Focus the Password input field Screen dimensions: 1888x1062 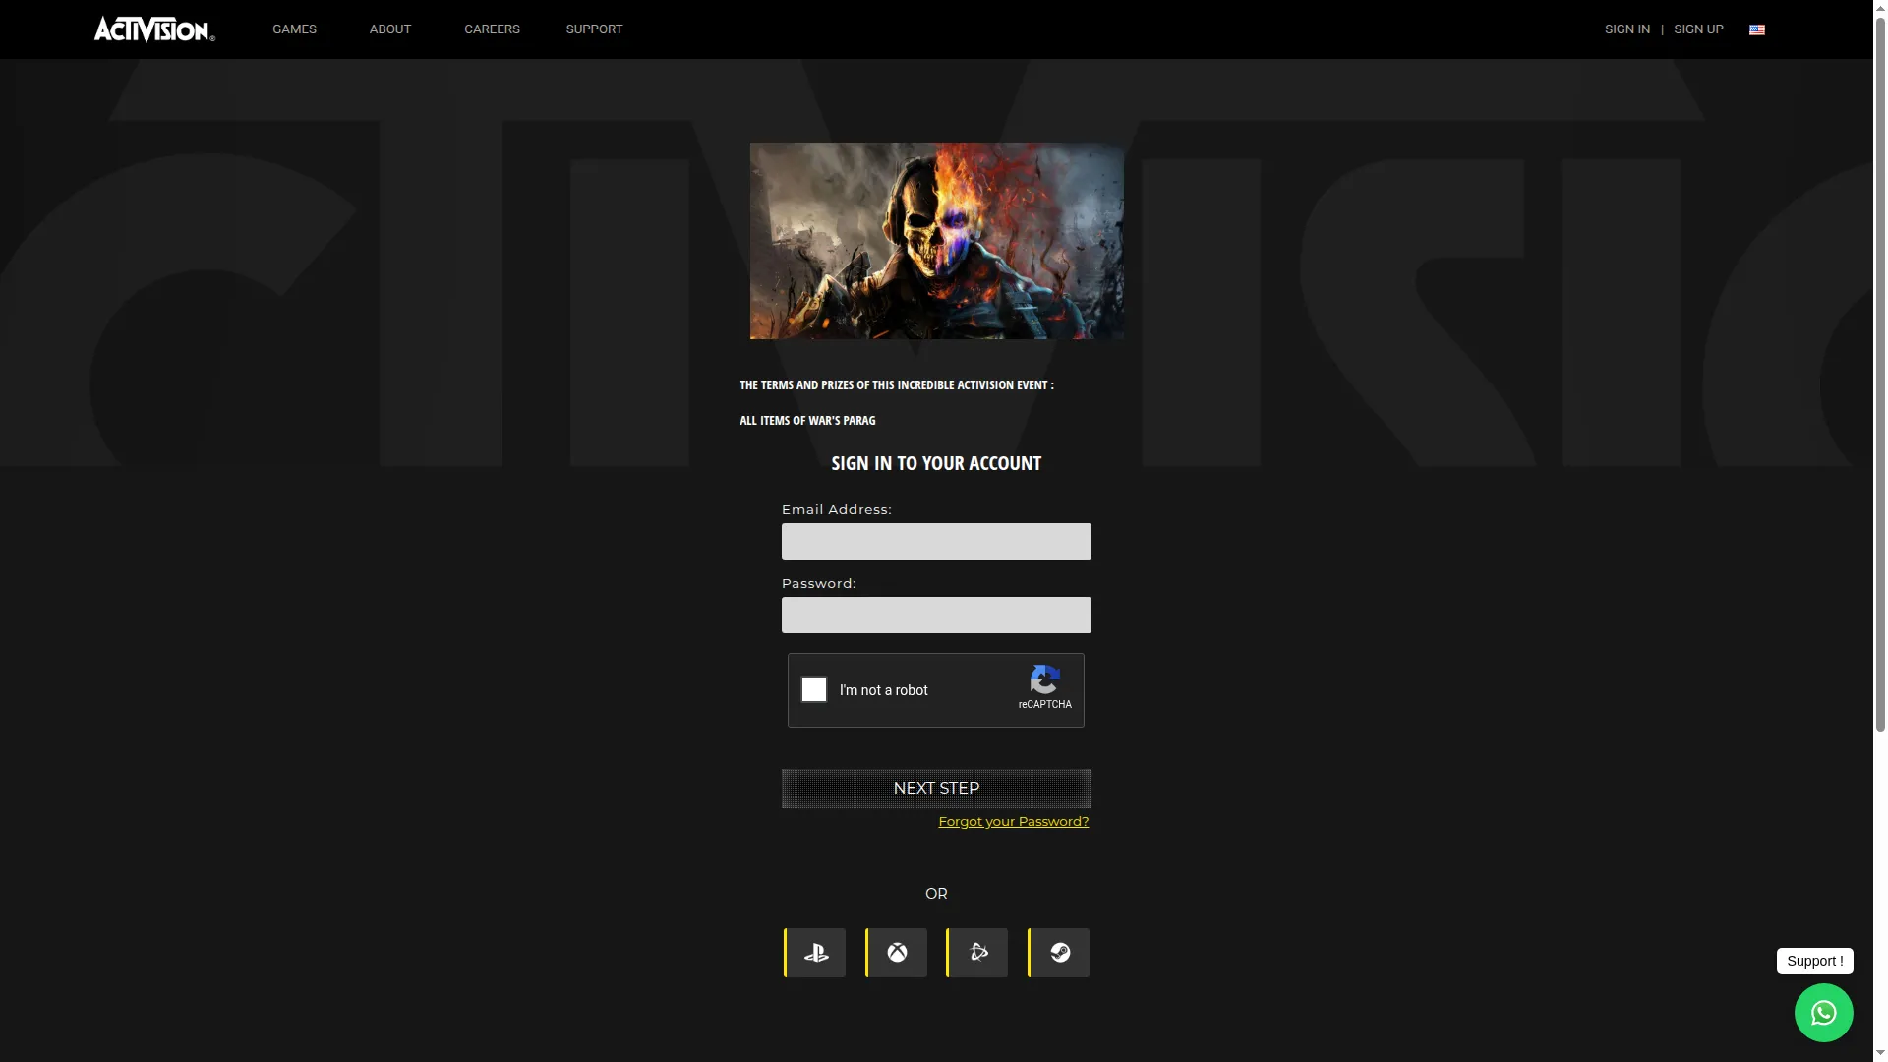click(x=936, y=615)
